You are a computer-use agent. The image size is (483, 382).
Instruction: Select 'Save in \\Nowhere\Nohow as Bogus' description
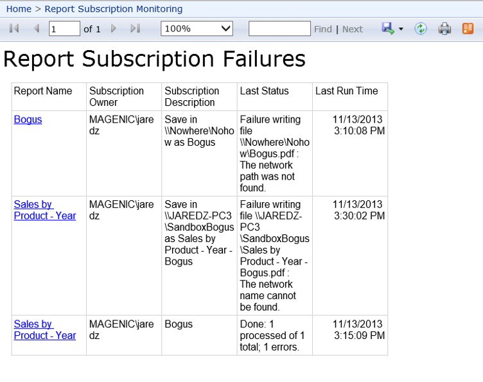tap(199, 131)
